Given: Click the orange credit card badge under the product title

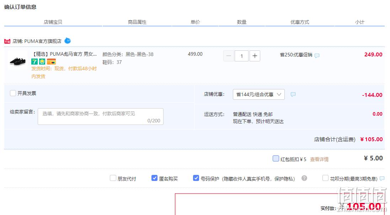Looking at the screenshot, I should (x=51, y=61).
